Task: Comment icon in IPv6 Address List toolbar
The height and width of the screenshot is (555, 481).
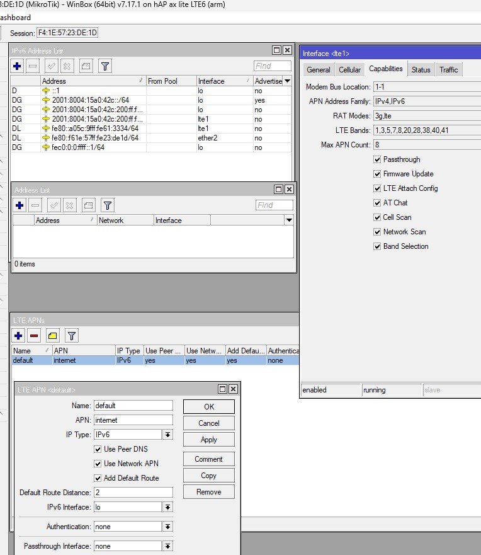Action: 86,66
